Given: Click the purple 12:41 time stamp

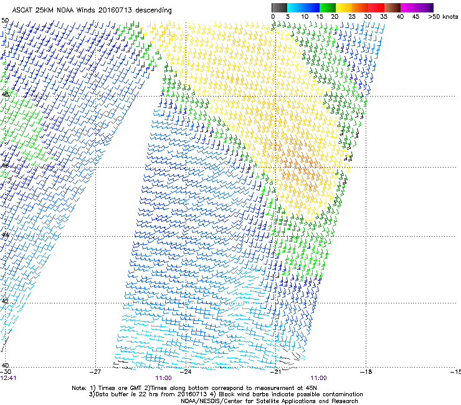Looking at the screenshot, I should click(8, 378).
